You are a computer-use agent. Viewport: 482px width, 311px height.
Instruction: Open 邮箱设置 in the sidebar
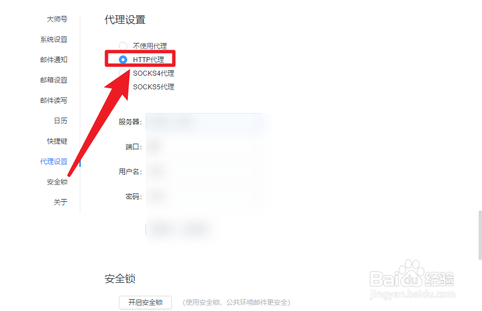pyautogui.click(x=54, y=80)
